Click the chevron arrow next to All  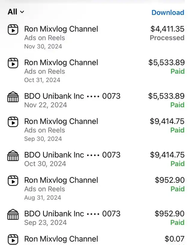point(22,12)
